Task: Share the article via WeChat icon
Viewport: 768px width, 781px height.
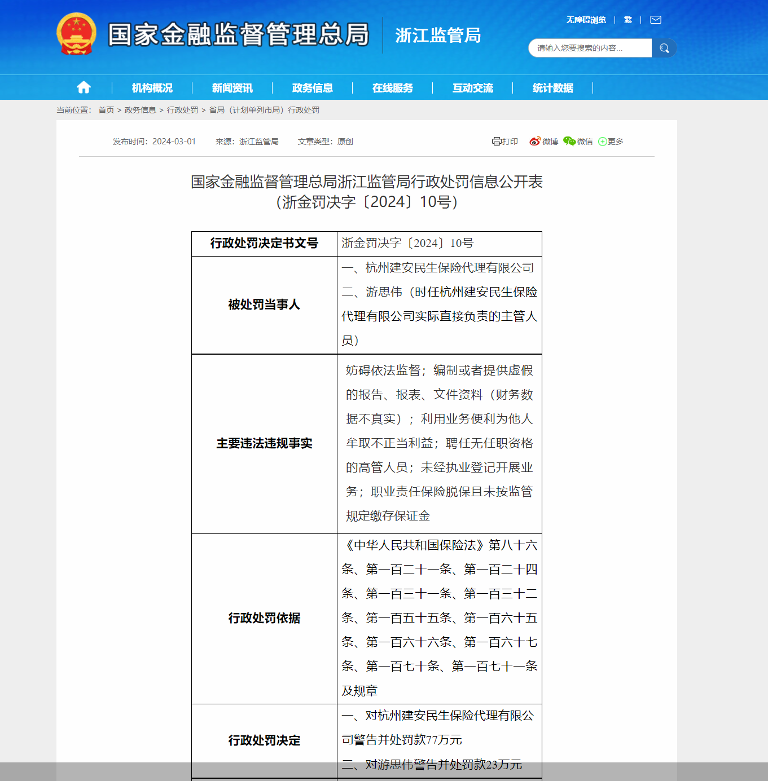Action: click(569, 142)
